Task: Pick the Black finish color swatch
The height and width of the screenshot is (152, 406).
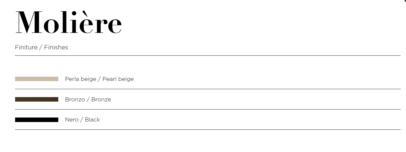Action: pos(37,120)
